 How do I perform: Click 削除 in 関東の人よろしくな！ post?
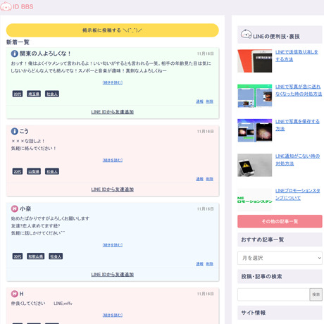[210, 101]
